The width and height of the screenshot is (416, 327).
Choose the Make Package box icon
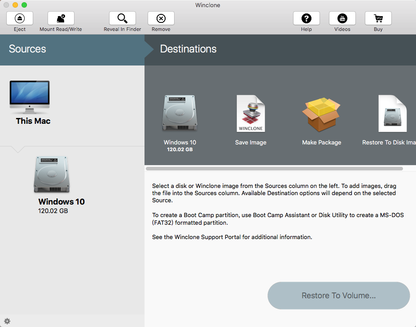point(321,114)
